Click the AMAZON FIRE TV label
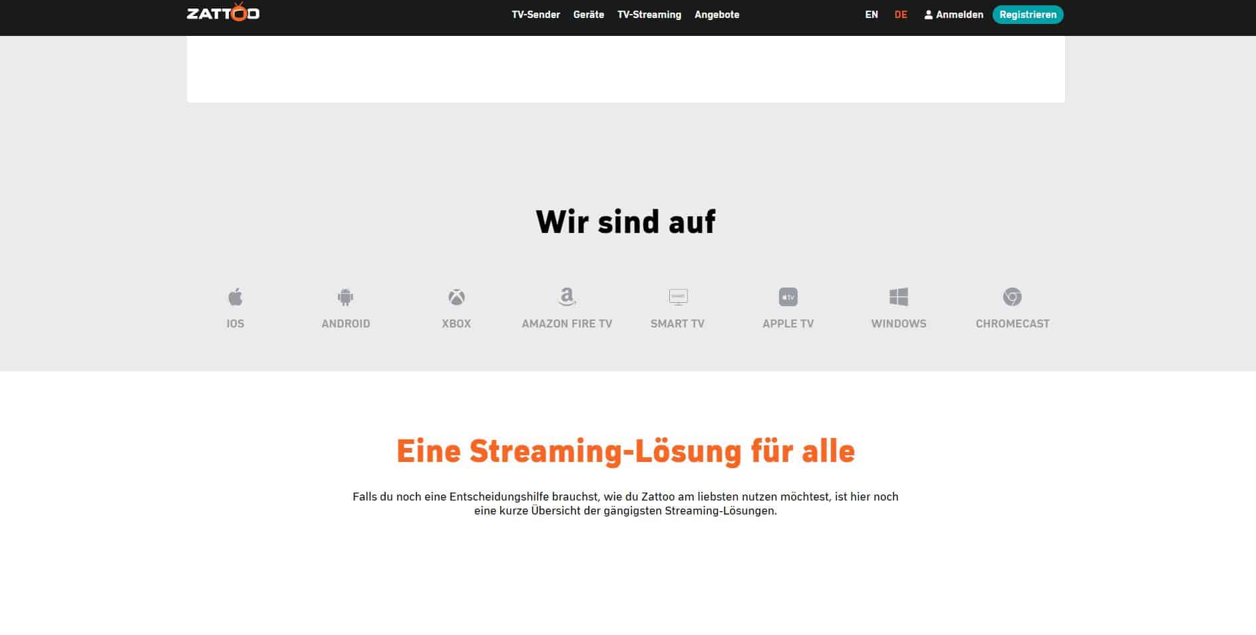This screenshot has height=635, width=1256. [567, 323]
